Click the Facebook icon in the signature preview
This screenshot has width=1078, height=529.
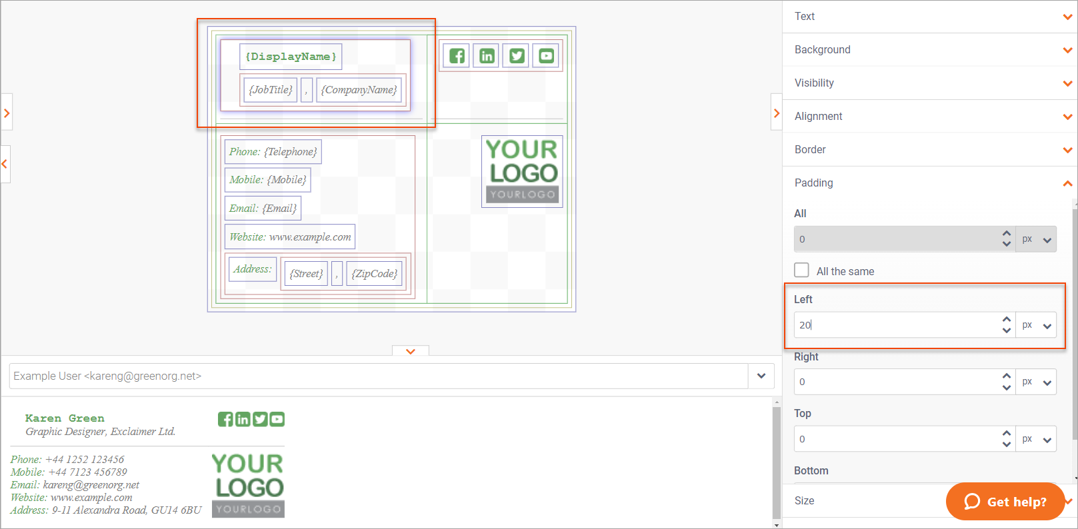[x=225, y=419]
